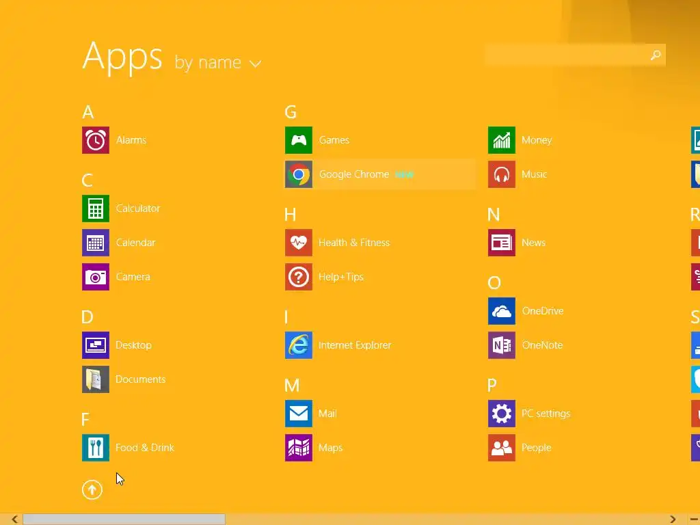Open the OneNote app icon

coord(502,345)
